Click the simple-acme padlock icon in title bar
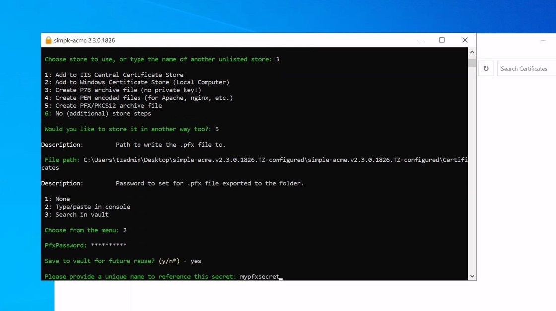The width and height of the screenshot is (556, 311). tap(48, 40)
